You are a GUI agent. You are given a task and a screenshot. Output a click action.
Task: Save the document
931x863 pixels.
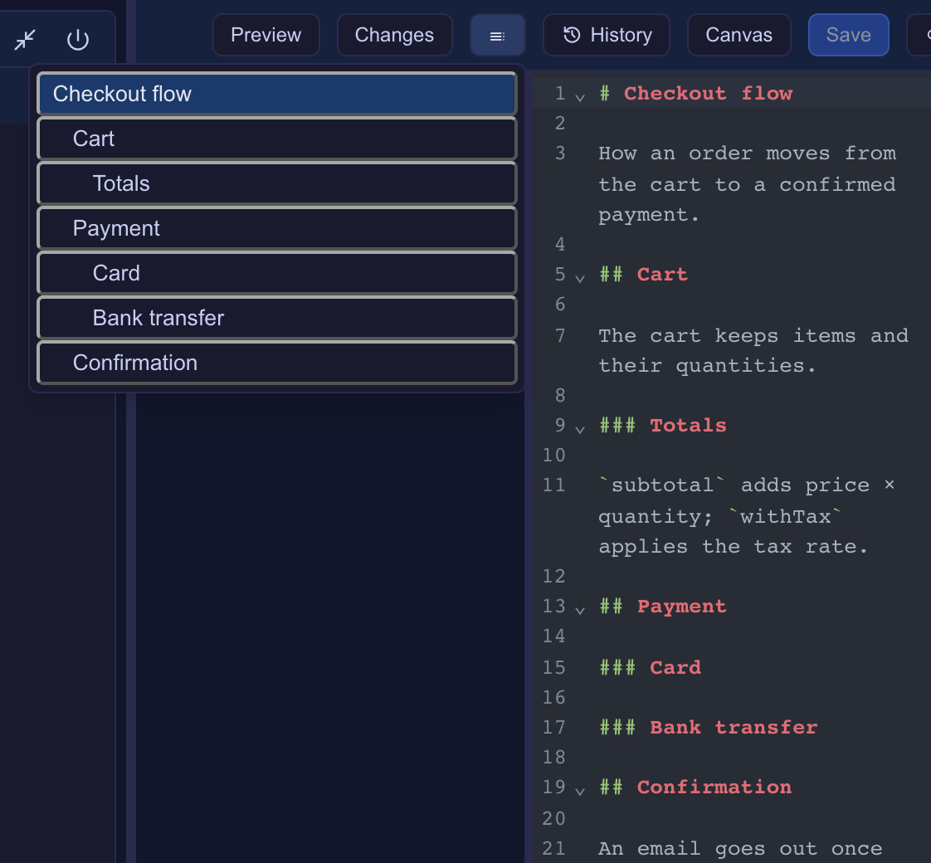(849, 35)
